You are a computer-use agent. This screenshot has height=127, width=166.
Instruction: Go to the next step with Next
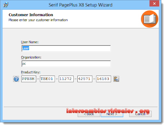coord(112,114)
